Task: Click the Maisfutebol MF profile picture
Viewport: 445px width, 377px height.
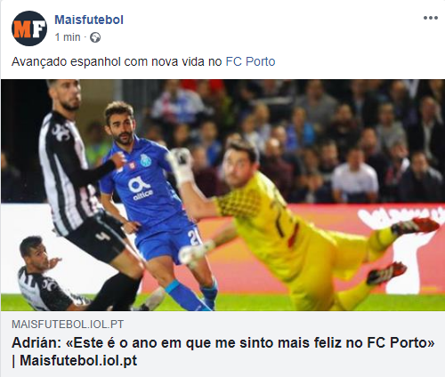Action: click(29, 28)
